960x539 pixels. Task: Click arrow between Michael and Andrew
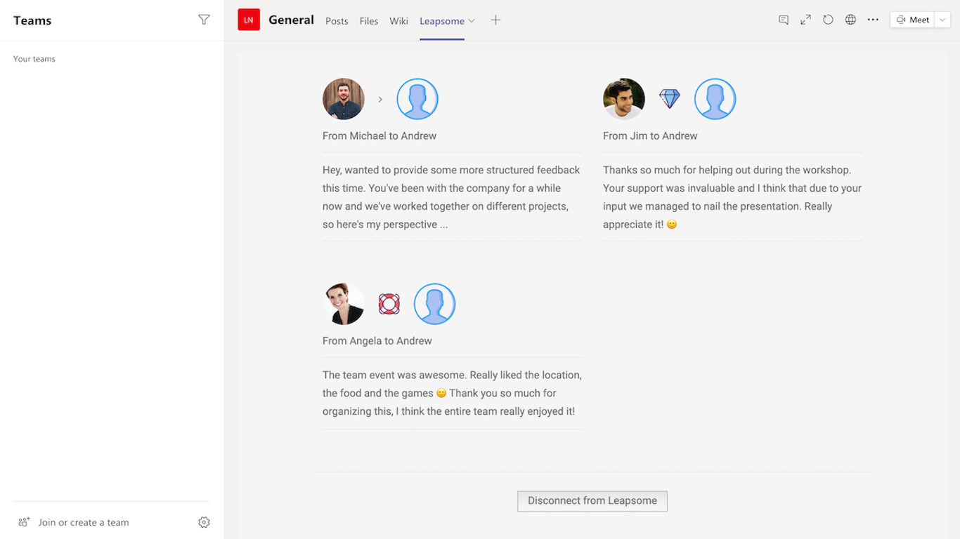pyautogui.click(x=380, y=100)
